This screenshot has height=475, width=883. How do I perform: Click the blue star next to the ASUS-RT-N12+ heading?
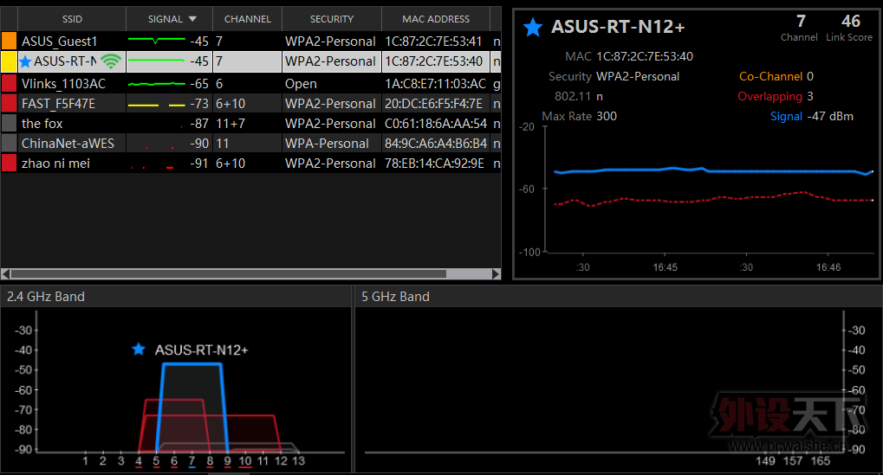533,27
